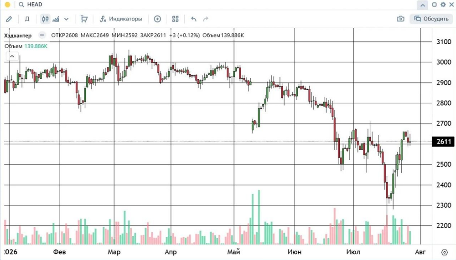Open the shopping cart trade icon
The height and width of the screenshot is (260, 456).
pos(84,19)
